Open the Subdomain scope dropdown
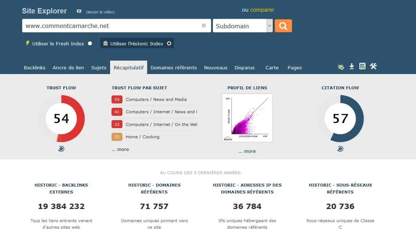Viewport: 416px width, 237px height. tap(243, 26)
